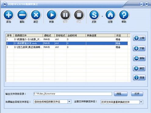The height and width of the screenshot is (113, 151).
Task: Click the 停止 stop icon
Action: click(79, 15)
